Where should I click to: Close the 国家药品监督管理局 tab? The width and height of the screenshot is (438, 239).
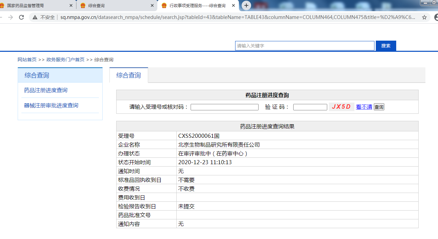point(71,6)
